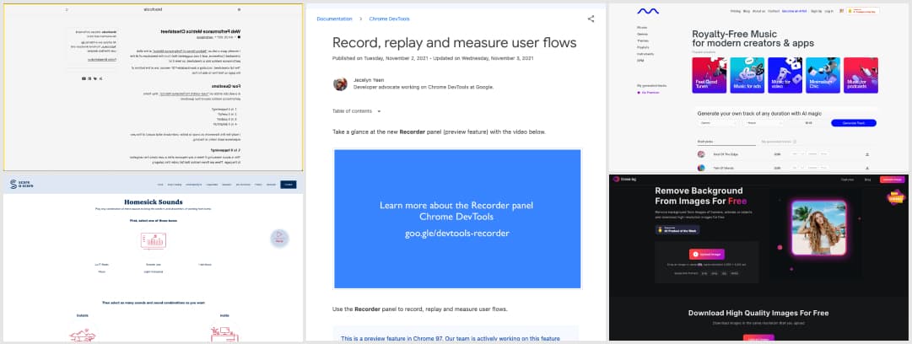Select the Moods item in the music sidebar

[642, 27]
